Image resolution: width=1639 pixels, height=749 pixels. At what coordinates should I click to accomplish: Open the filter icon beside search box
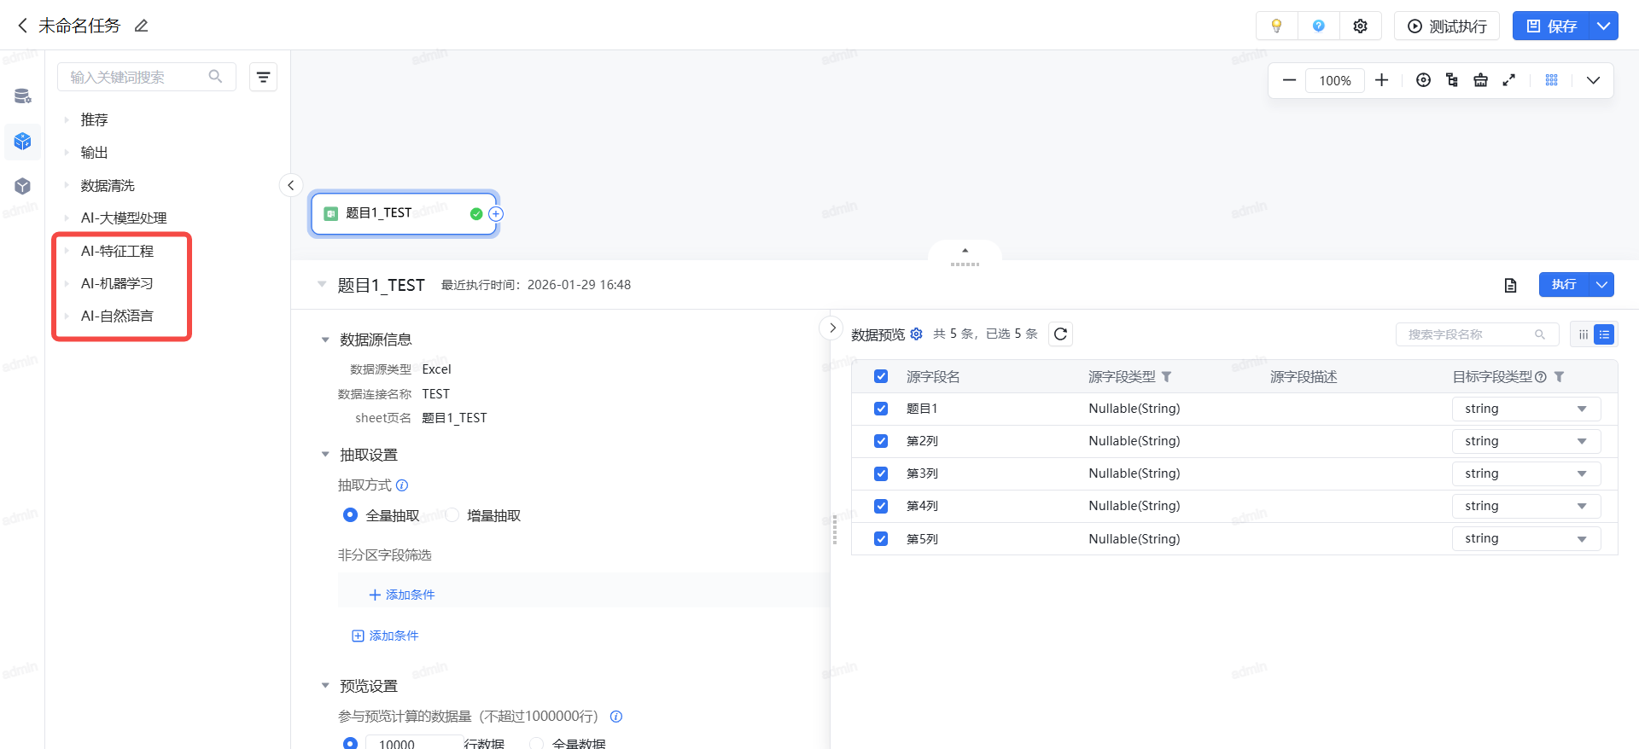coord(263,78)
